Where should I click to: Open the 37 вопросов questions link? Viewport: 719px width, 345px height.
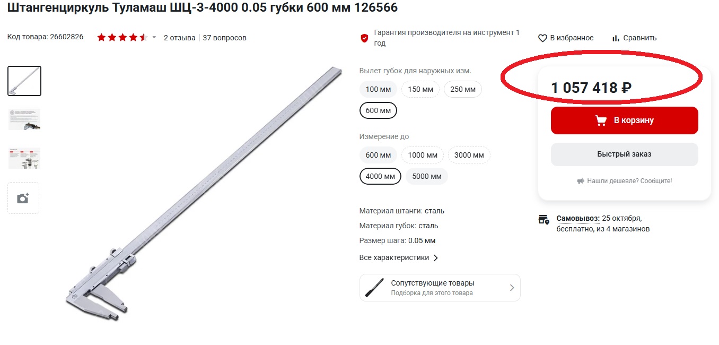coord(224,38)
